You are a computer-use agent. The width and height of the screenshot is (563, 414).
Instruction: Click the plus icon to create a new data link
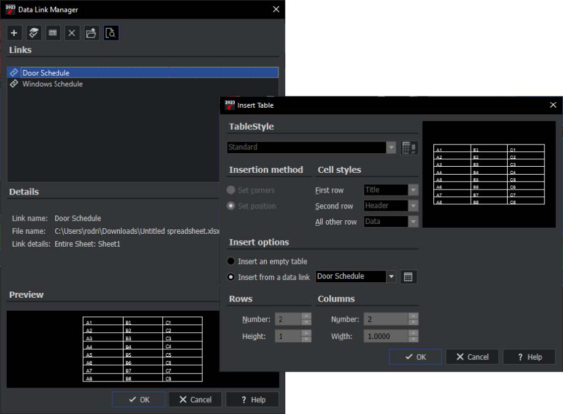[x=14, y=33]
